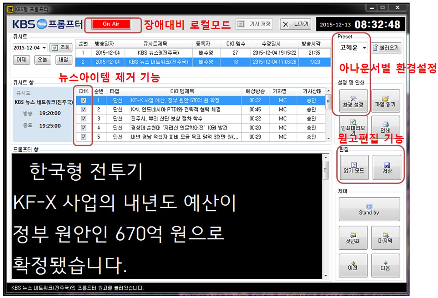Image resolution: width=438 pixels, height=298 pixels.
Task: Open the 2015-12-04 date dropdown
Action: click(x=44, y=48)
